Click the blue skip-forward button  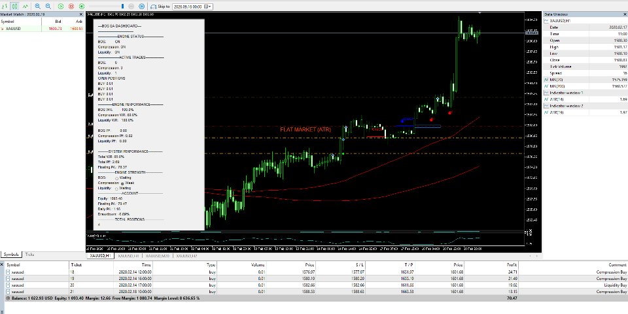pos(141,7)
